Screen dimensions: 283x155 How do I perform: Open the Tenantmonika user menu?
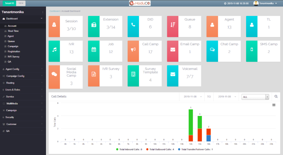pos(265,3)
